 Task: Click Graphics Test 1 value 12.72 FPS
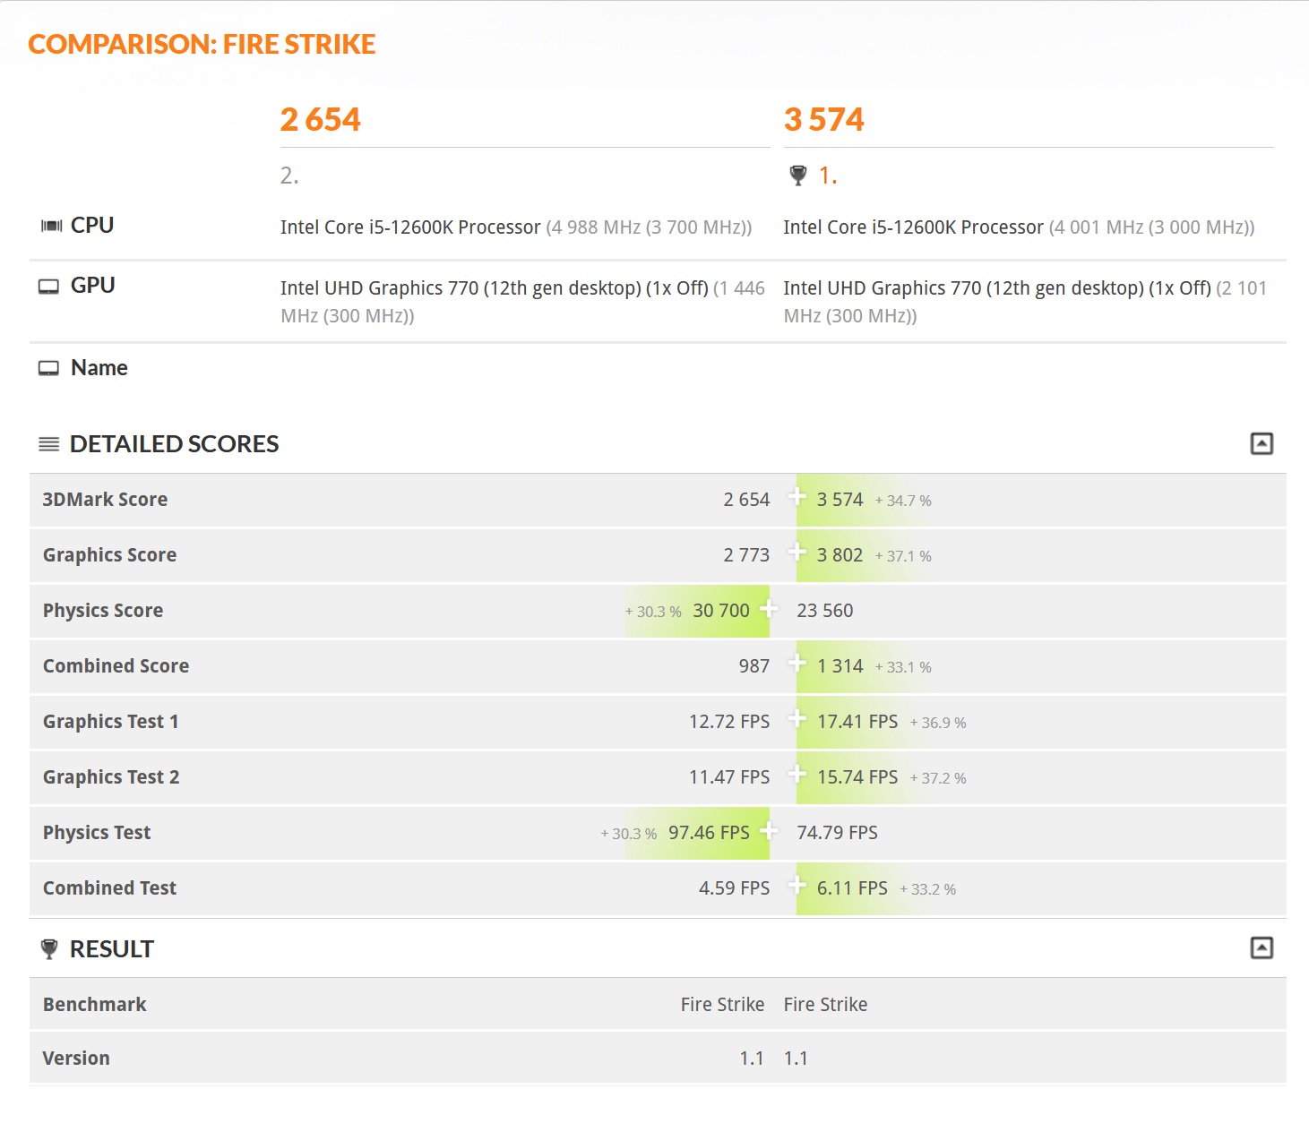point(729,722)
